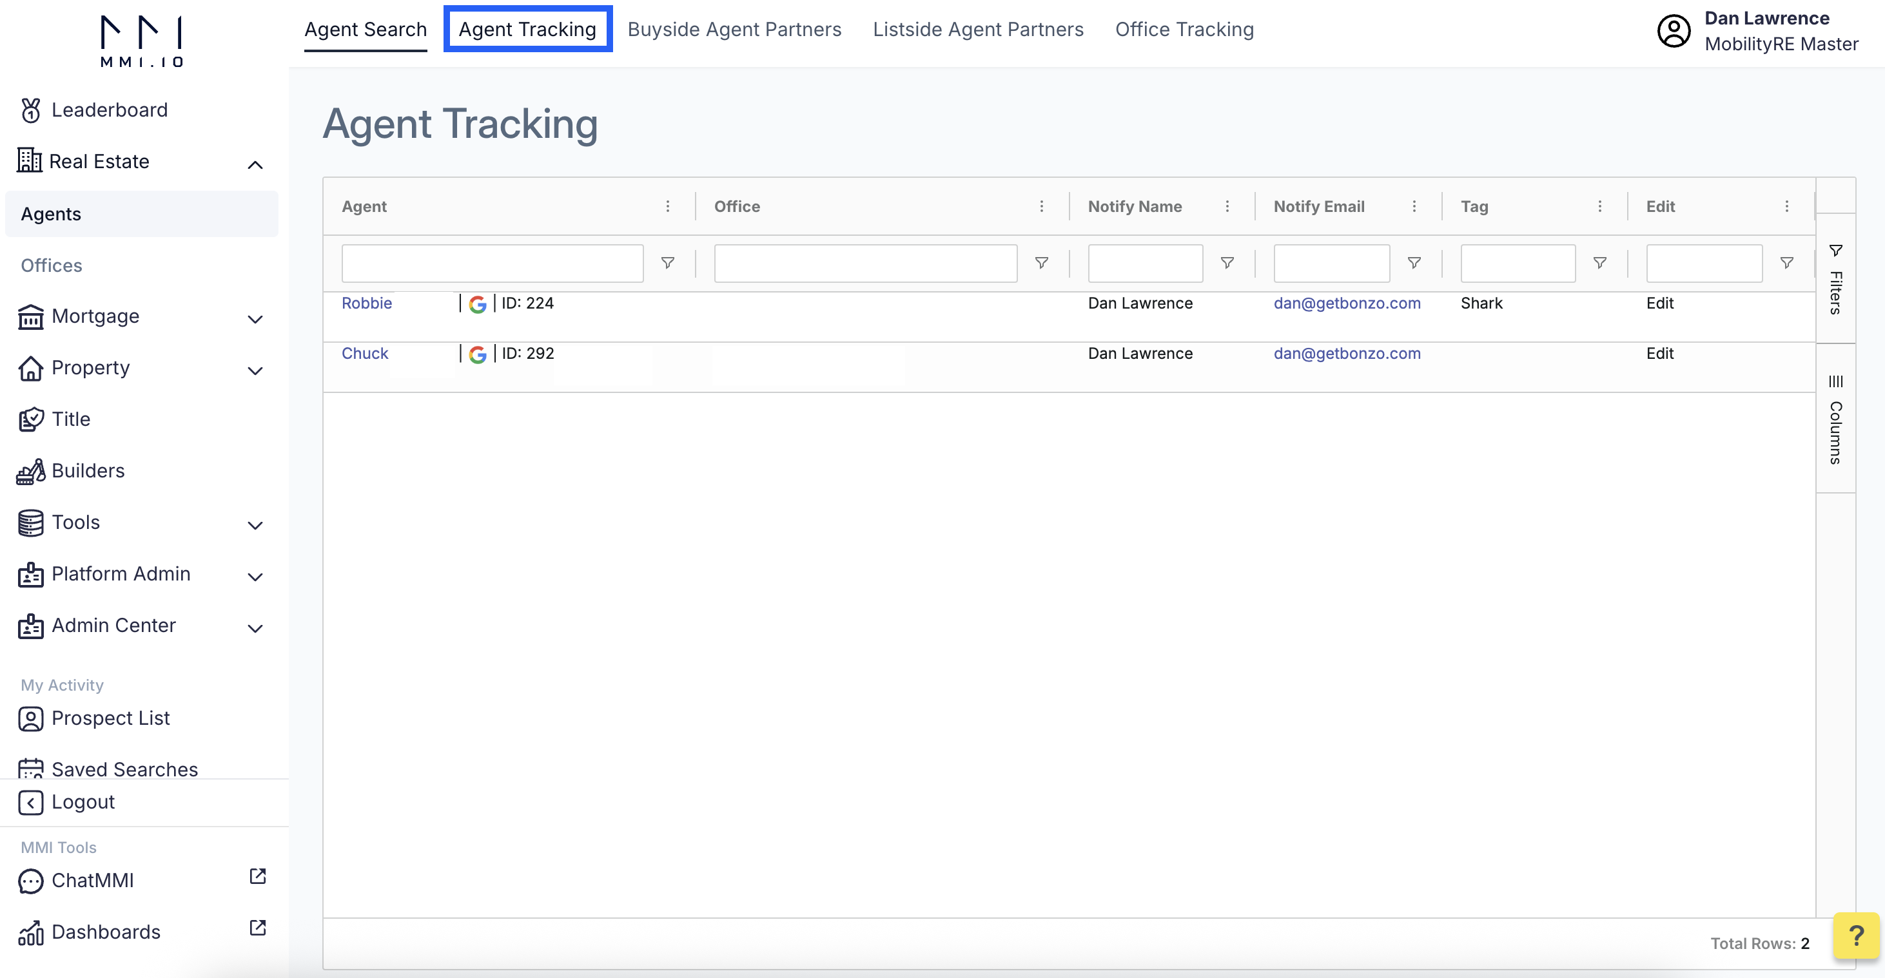This screenshot has height=978, width=1885.
Task: Click the Mortgage bank icon
Action: tap(31, 317)
